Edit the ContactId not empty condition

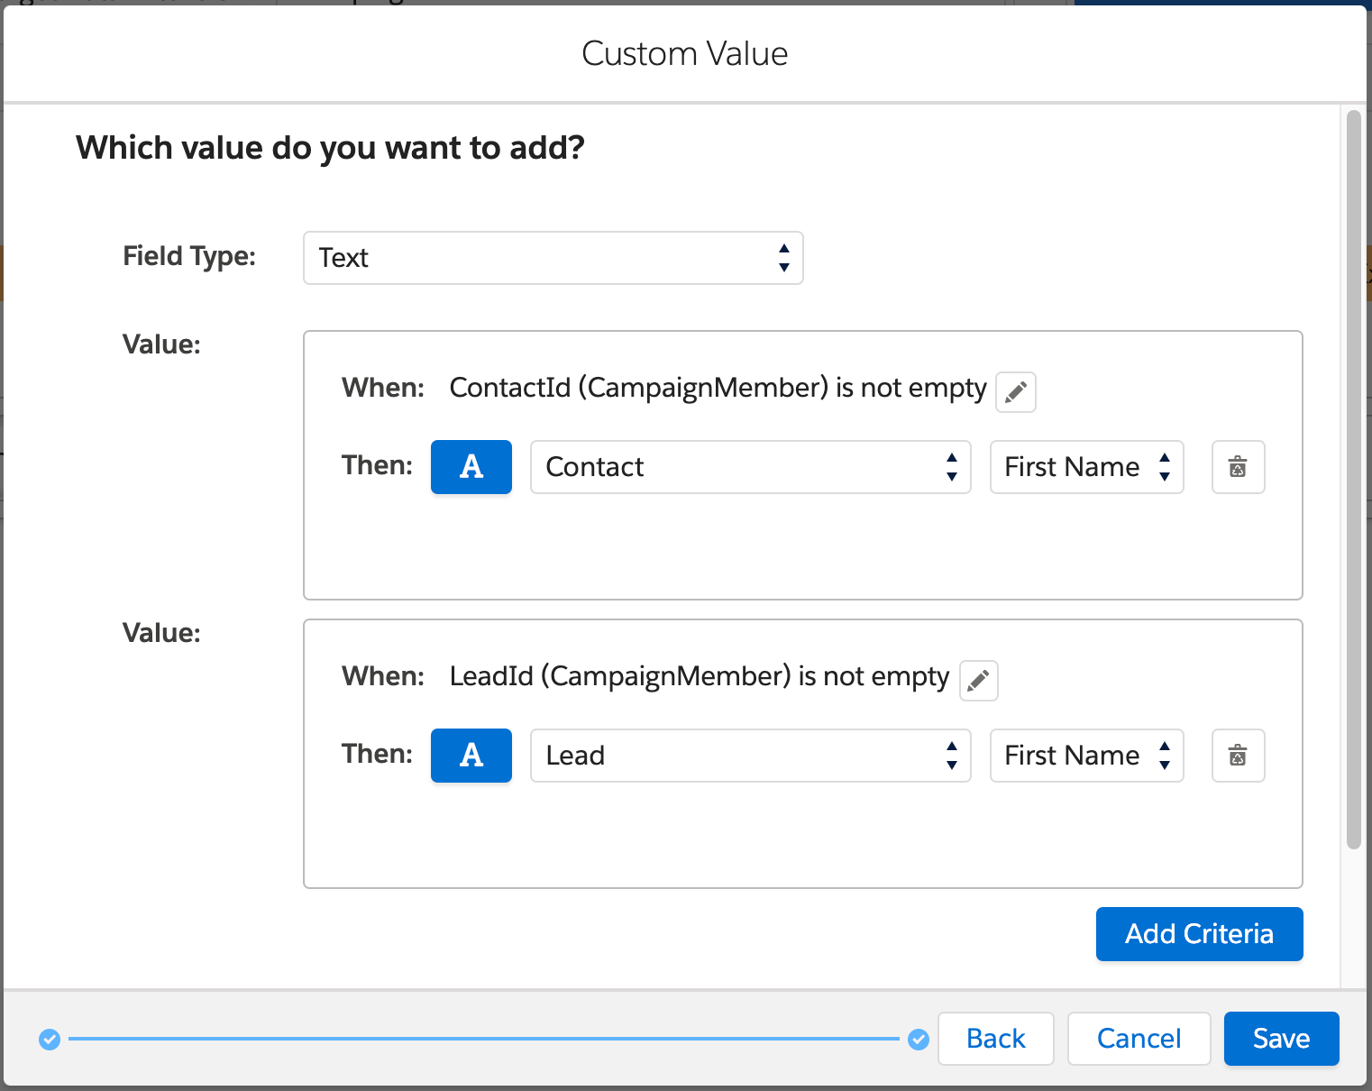(1015, 392)
